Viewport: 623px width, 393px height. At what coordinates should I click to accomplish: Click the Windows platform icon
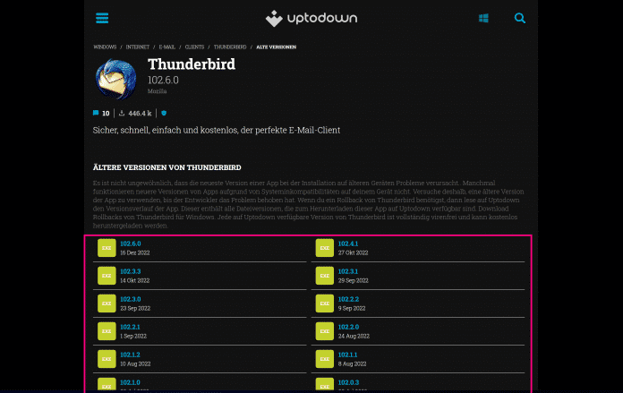pos(483,18)
